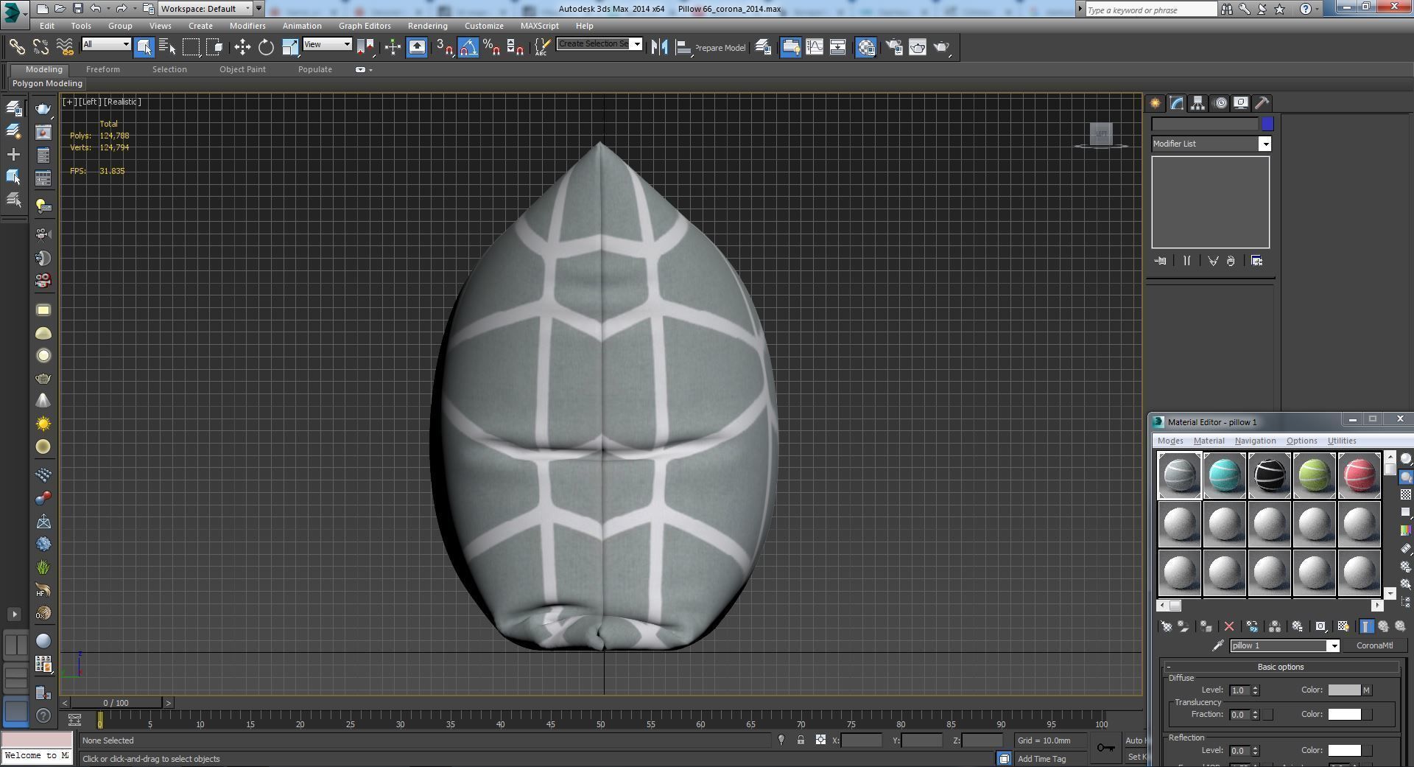Click the red Reset Material icon
Screen dimensions: 1414x767
pyautogui.click(x=1229, y=626)
